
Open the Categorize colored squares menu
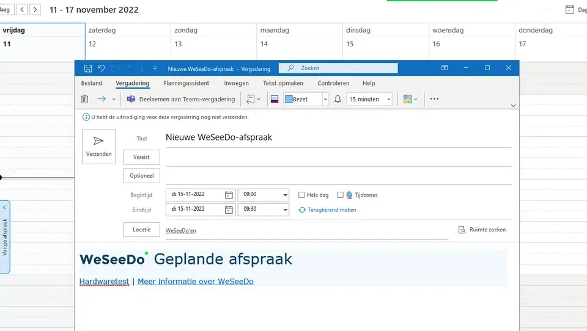[x=410, y=99]
